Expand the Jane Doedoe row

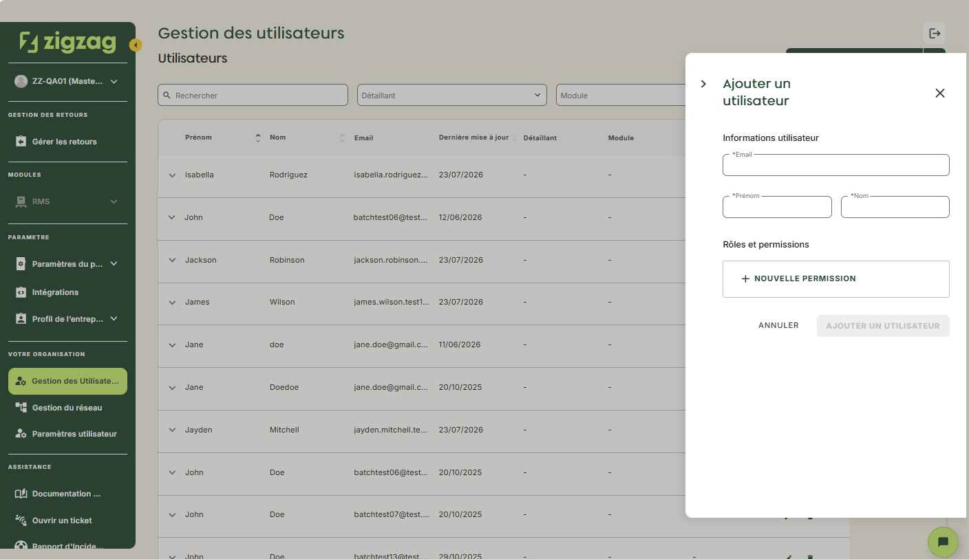point(172,388)
